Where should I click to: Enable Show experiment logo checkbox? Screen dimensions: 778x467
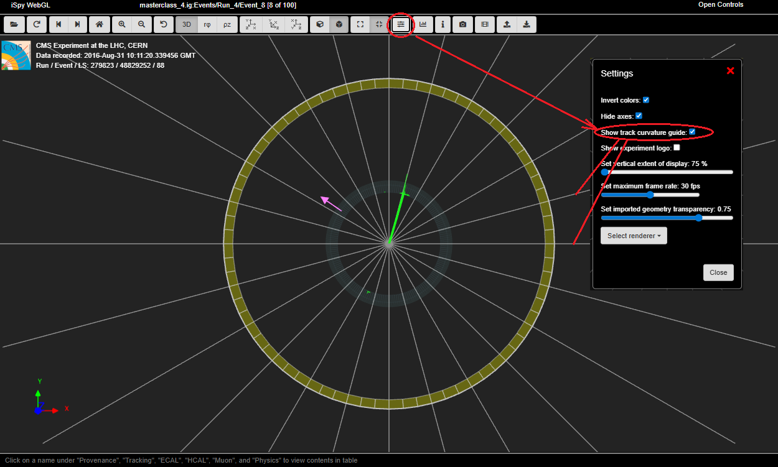pos(677,148)
